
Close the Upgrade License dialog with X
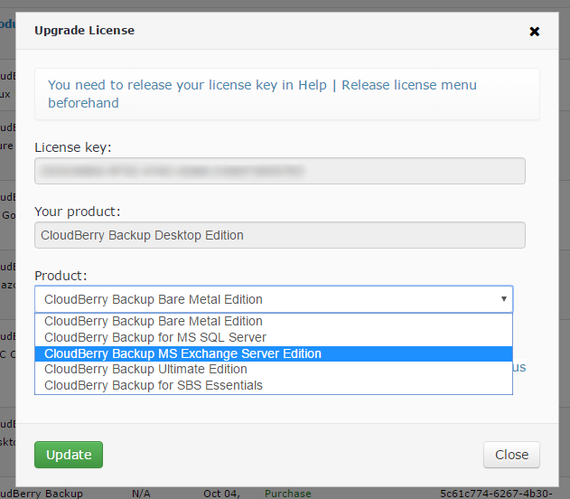[534, 32]
